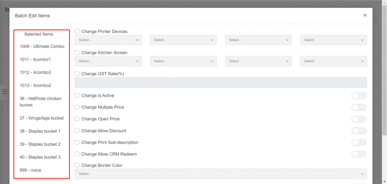Image resolution: width=387 pixels, height=184 pixels.
Task: Open the Border Color select dropdown
Action: click(221, 174)
